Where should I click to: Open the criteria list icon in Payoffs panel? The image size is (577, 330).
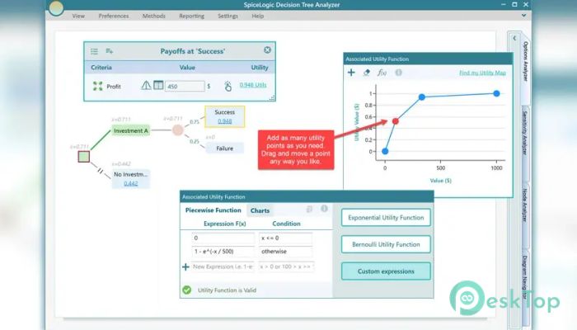[x=94, y=51]
